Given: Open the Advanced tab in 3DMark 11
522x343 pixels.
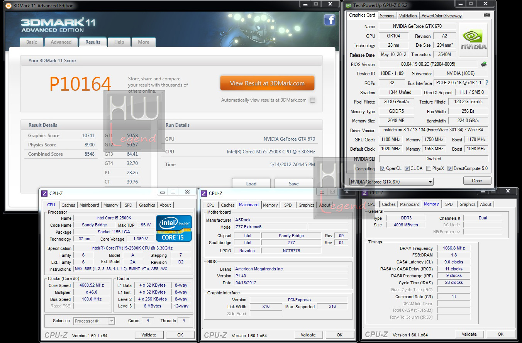Looking at the screenshot, I should 61,42.
